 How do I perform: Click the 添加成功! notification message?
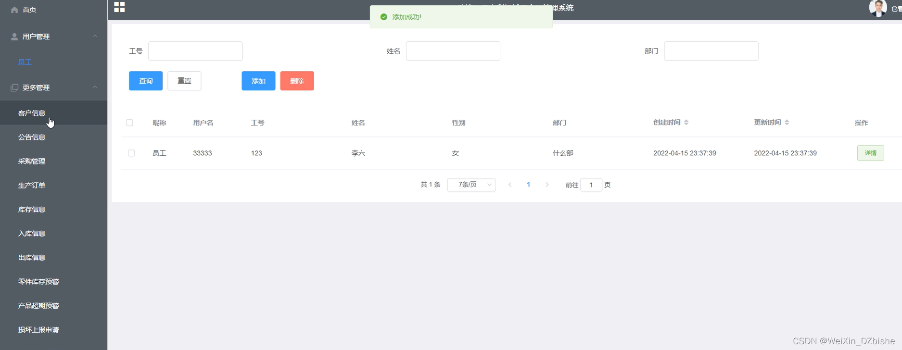[x=407, y=17]
